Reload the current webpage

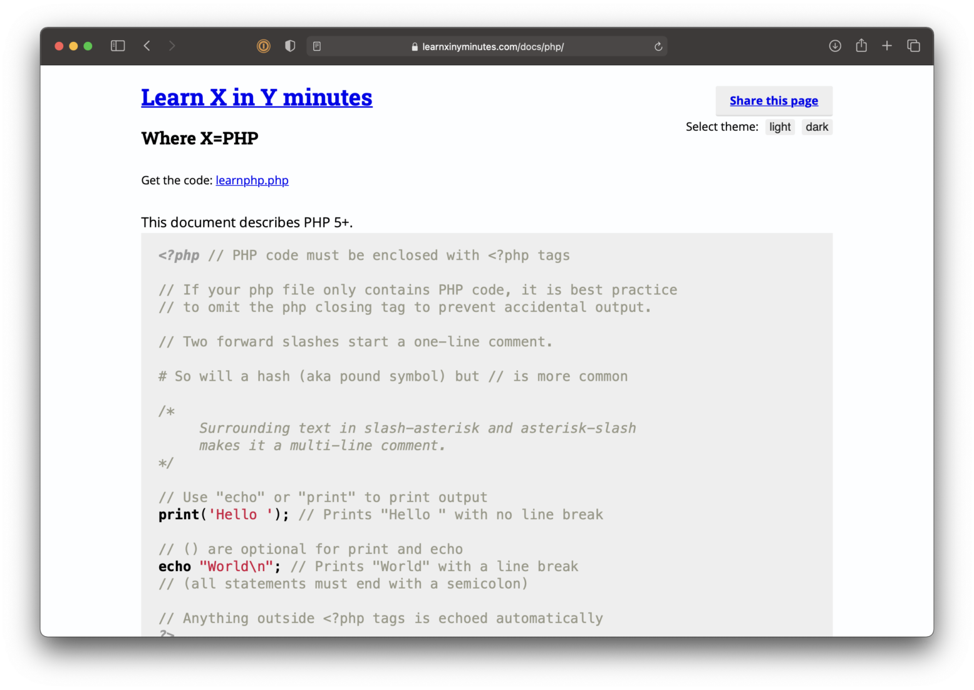click(x=658, y=46)
